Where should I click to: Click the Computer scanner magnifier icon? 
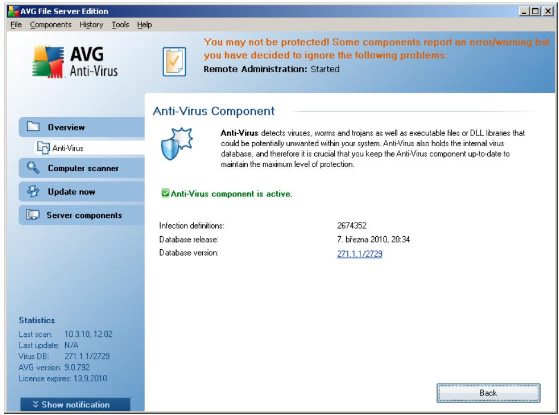coord(33,168)
